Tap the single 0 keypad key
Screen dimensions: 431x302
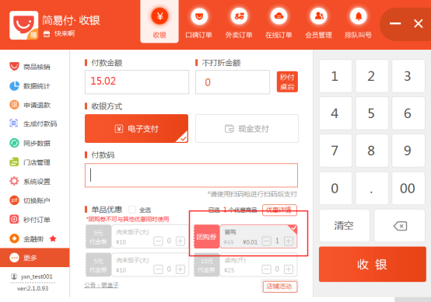click(x=335, y=188)
